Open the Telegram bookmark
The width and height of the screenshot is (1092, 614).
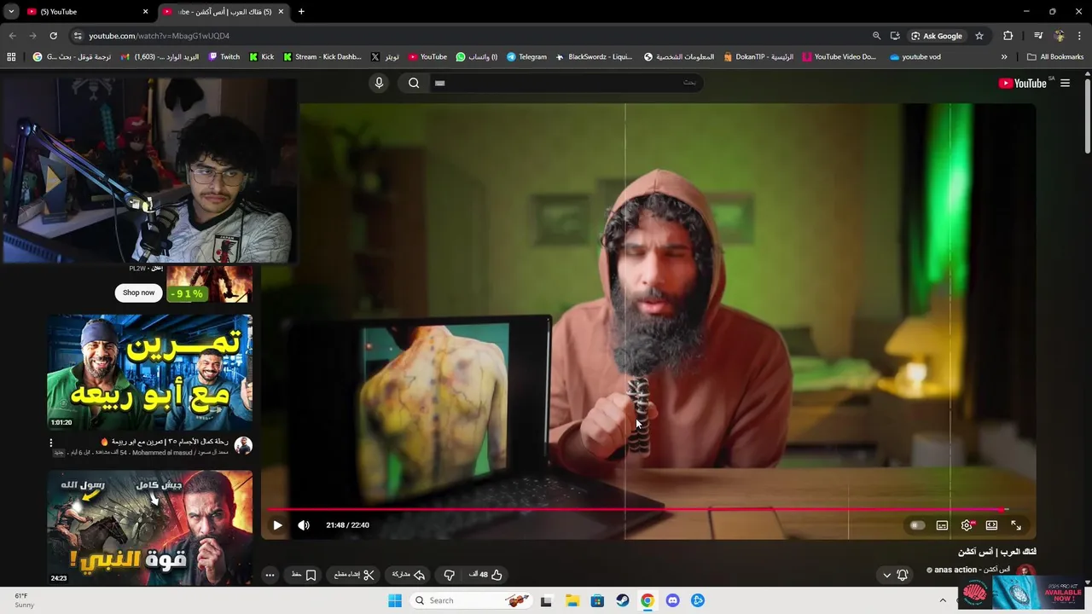(x=526, y=57)
